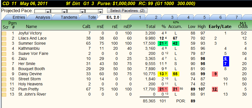
Task: Toggle scratch box for Holy Heavens
Action: coord(4,84)
